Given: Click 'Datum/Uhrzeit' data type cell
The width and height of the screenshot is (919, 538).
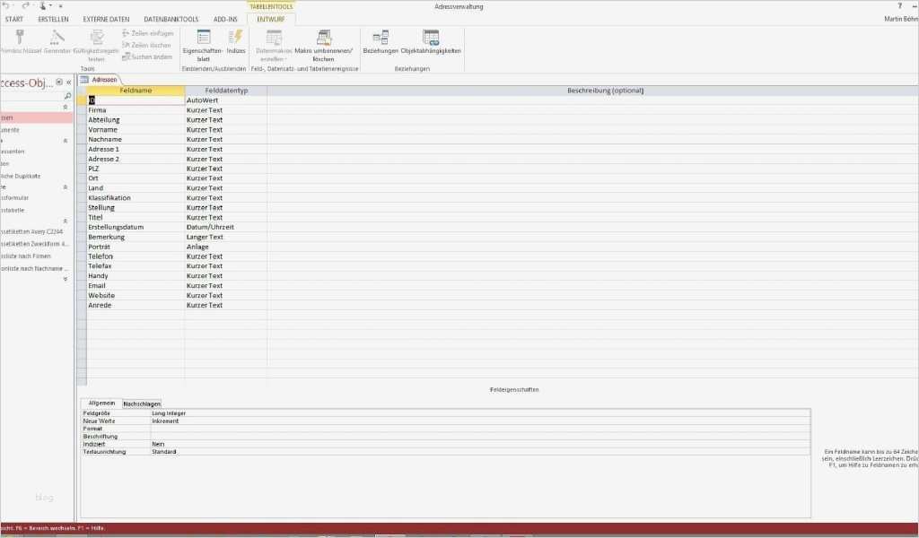Looking at the screenshot, I should [226, 227].
